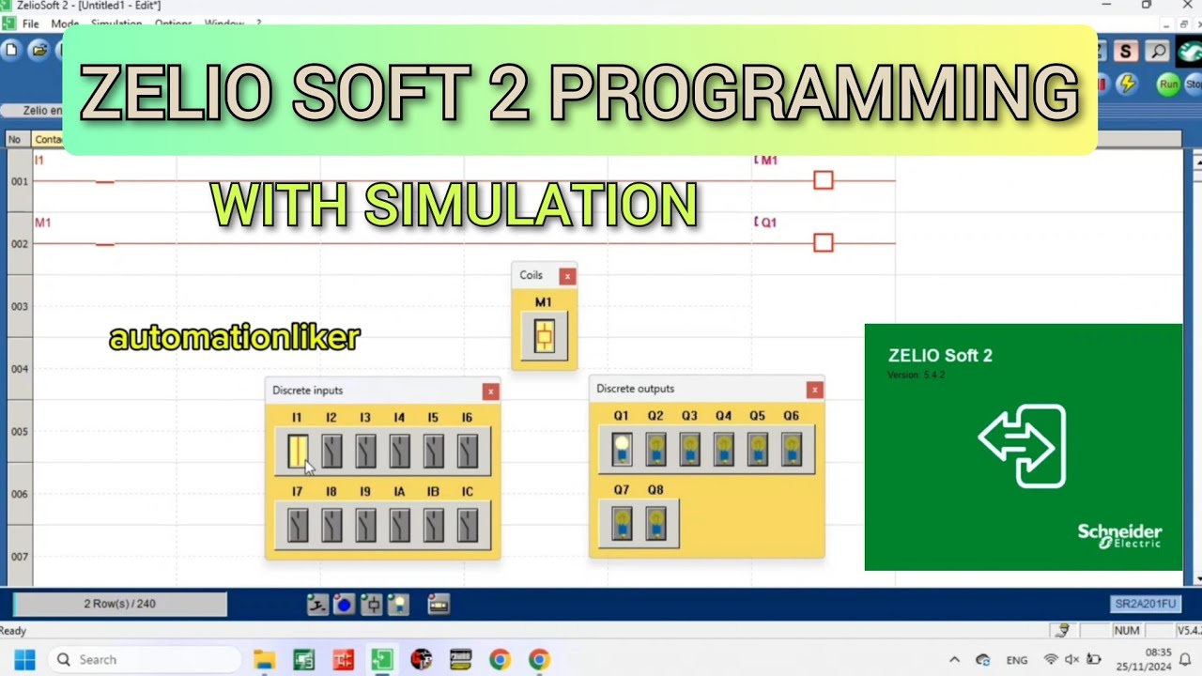1202x676 pixels.
Task: Close the Coils panel
Action: click(567, 276)
